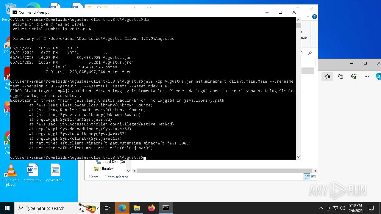Open the notification center icon
Screen dimensions: 381x214
(371, 208)
